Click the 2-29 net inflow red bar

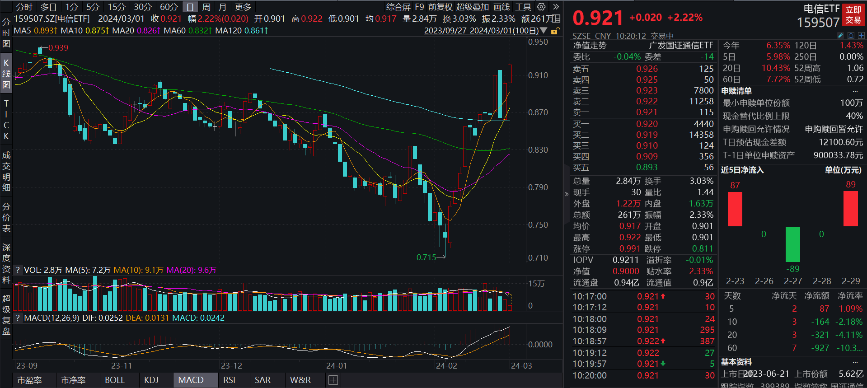[851, 209]
